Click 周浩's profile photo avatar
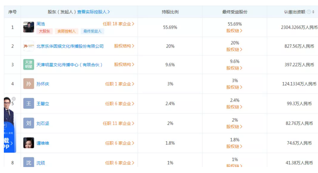 coord(29,27)
